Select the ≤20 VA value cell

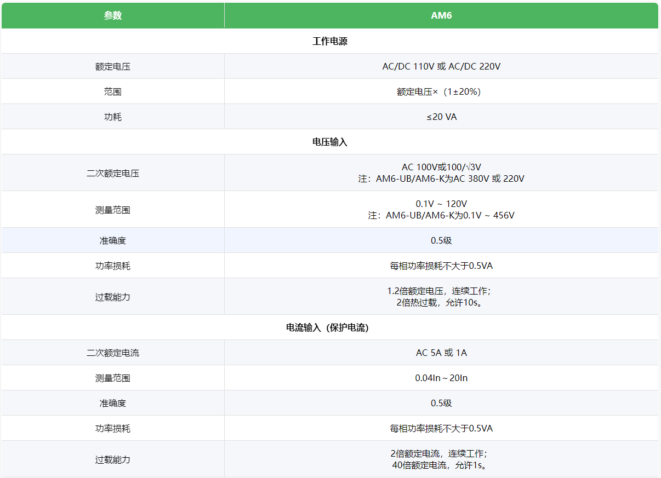coord(441,117)
